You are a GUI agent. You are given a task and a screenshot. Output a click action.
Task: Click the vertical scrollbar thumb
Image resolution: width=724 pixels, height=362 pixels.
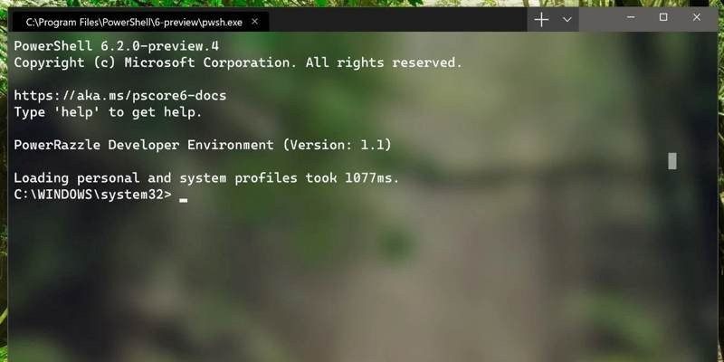(x=672, y=161)
